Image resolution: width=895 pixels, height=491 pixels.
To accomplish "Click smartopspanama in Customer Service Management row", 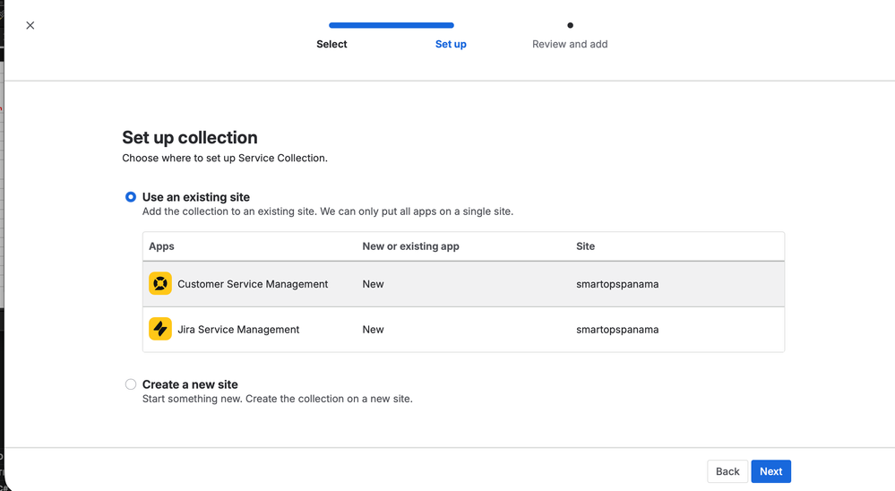I will pyautogui.click(x=617, y=284).
